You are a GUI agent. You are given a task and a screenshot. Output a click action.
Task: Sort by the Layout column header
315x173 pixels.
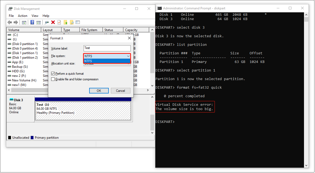(51, 30)
